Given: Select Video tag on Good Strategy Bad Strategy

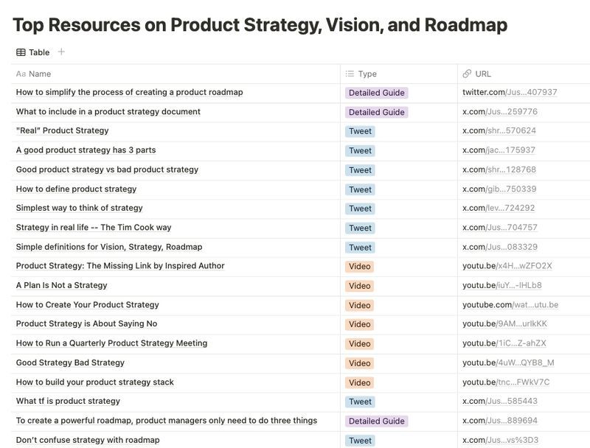Looking at the screenshot, I should (x=360, y=363).
